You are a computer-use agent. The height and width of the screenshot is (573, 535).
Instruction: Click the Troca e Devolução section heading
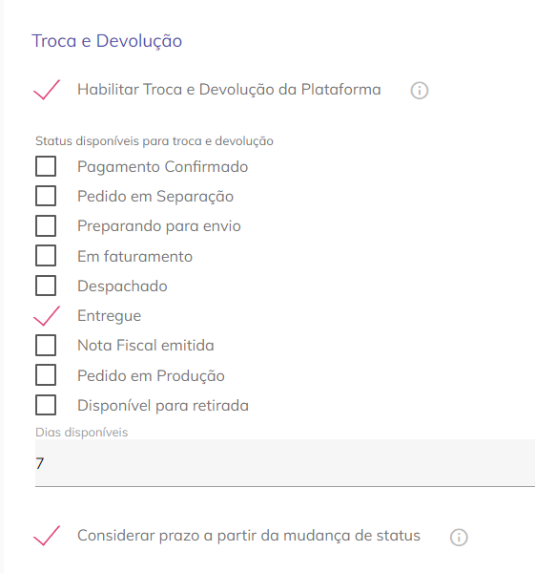click(x=107, y=40)
